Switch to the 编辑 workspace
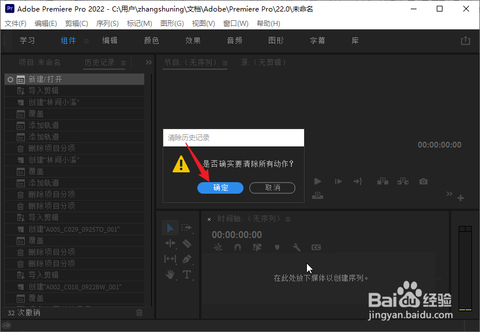The height and width of the screenshot is (332, 480). pos(110,40)
